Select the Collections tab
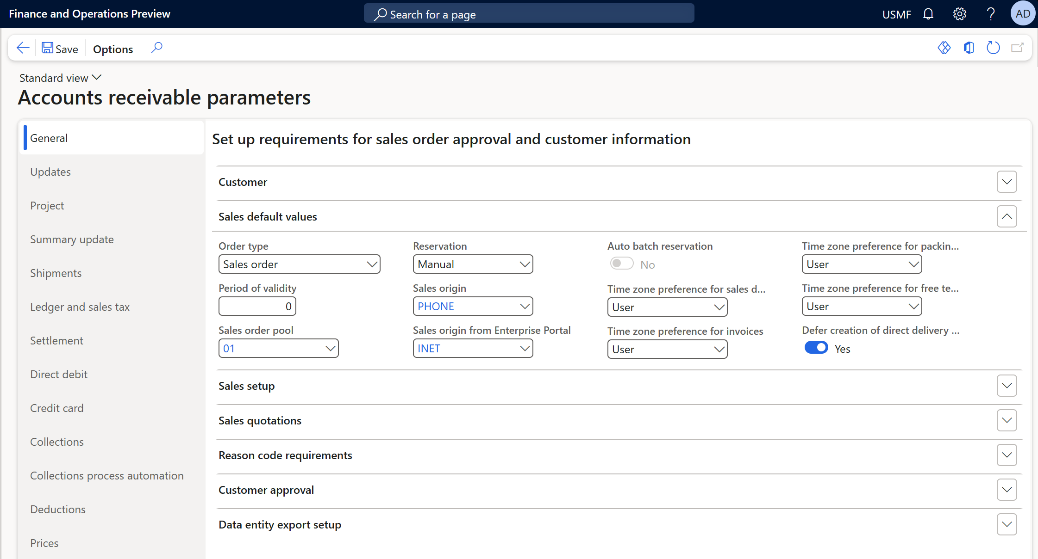This screenshot has width=1038, height=559. 57,442
